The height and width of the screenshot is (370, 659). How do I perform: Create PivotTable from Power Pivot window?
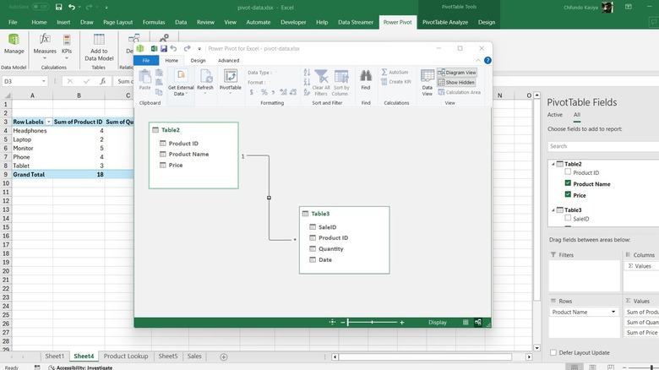pos(231,80)
